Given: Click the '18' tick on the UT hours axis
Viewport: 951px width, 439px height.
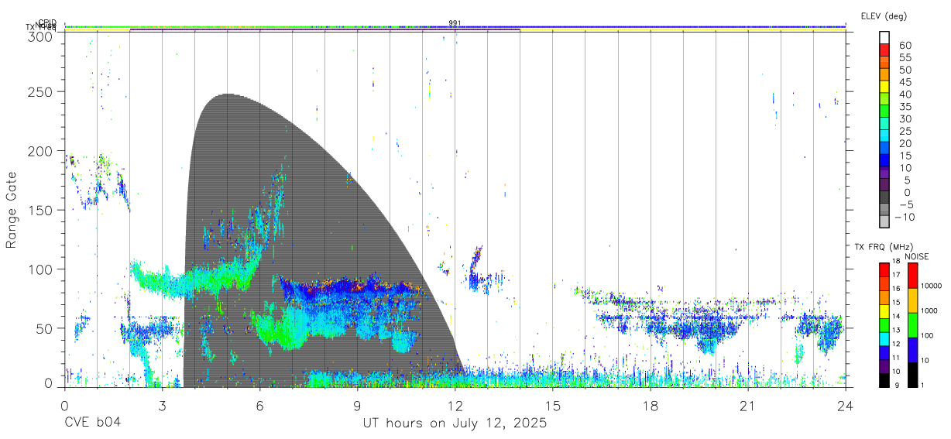Looking at the screenshot, I should pos(650,406).
